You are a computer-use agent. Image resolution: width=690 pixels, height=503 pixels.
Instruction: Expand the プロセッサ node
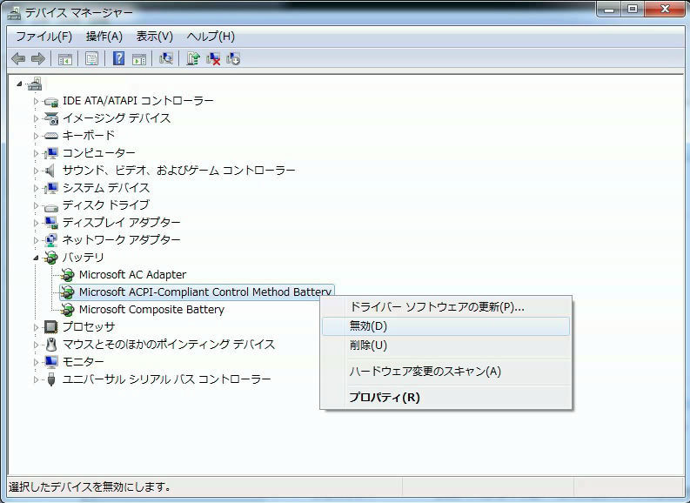[36, 327]
